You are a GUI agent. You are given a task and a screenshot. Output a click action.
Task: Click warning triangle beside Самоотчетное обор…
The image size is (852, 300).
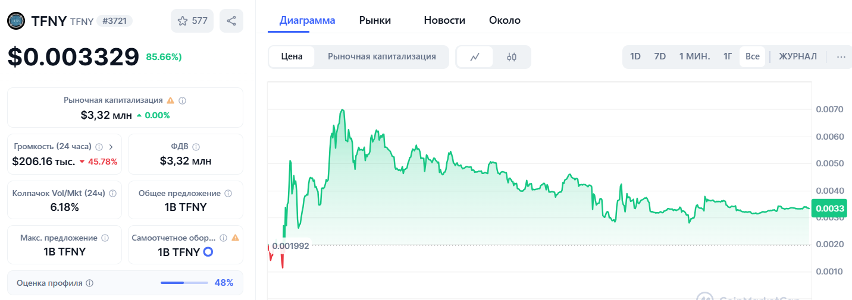pyautogui.click(x=235, y=238)
